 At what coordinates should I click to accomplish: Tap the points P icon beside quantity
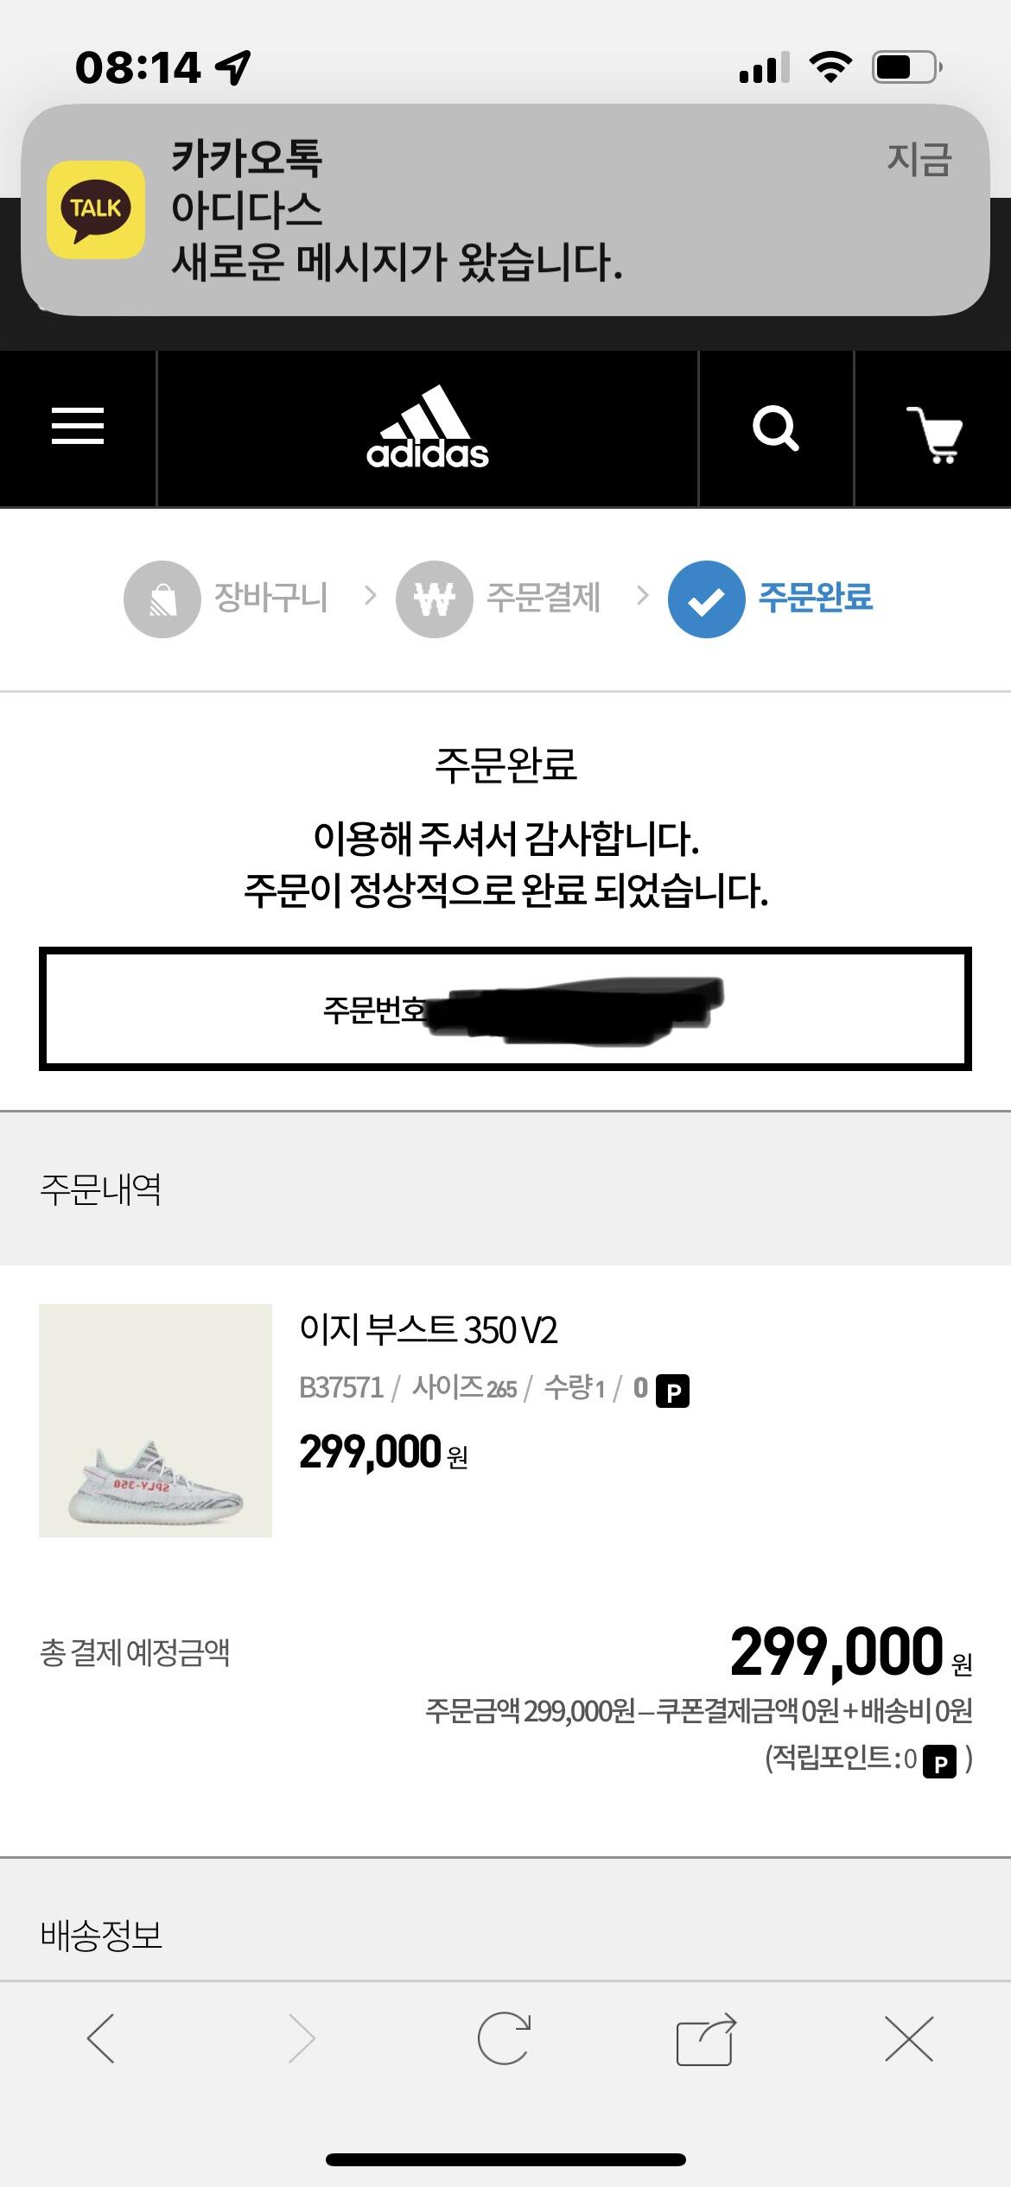(672, 1391)
